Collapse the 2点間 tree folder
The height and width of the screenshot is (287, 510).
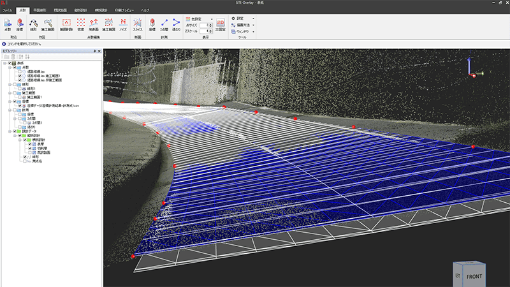15,119
